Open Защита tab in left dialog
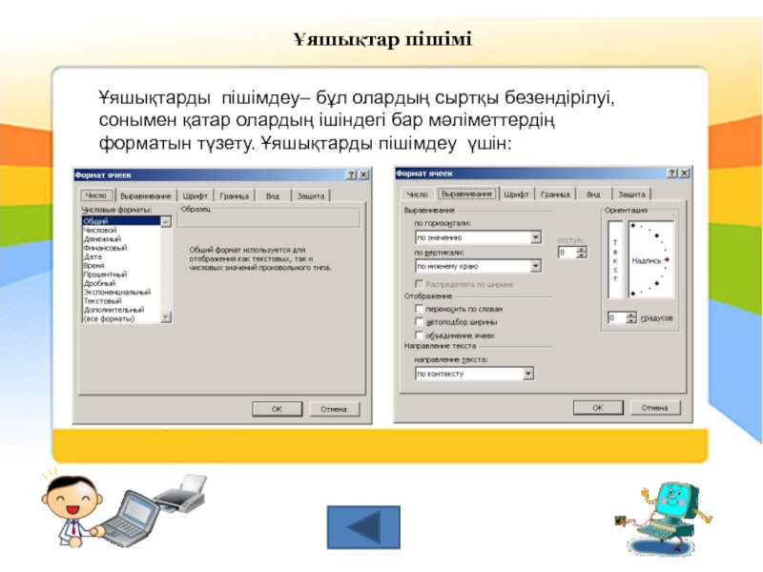This screenshot has width=763, height=572. point(311,196)
